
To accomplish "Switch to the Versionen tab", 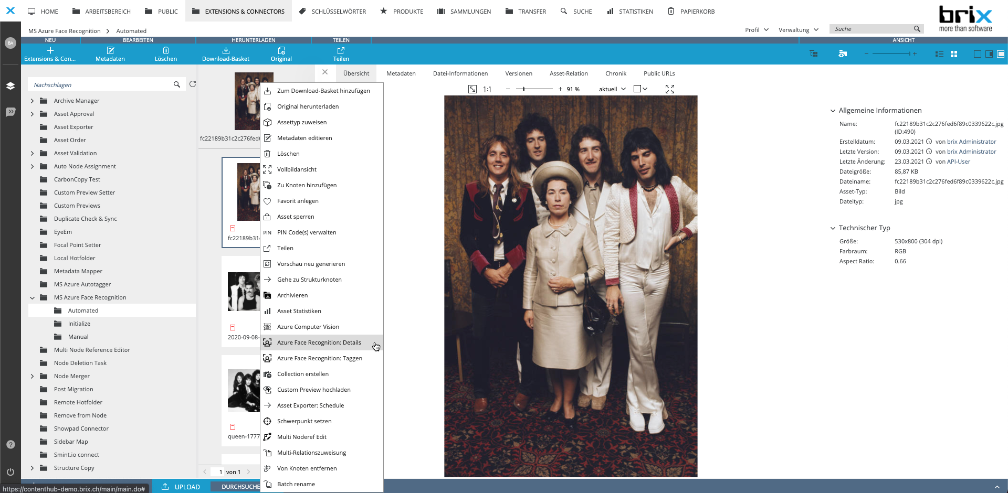I will [519, 73].
